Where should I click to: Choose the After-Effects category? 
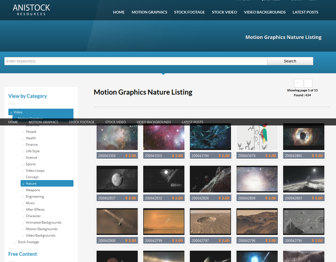[35, 209]
